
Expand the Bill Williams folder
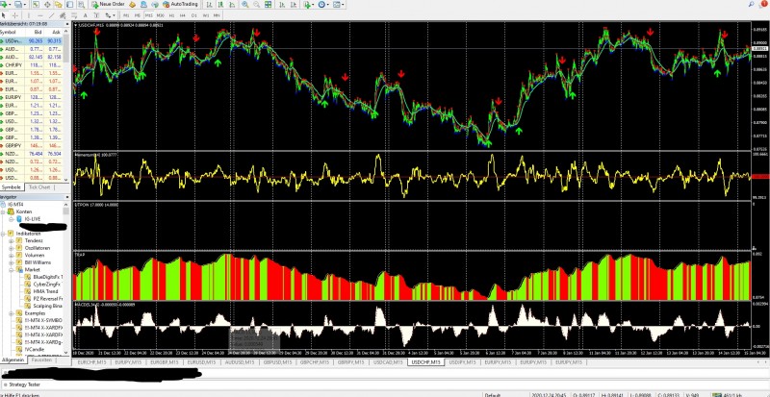pos(11,262)
